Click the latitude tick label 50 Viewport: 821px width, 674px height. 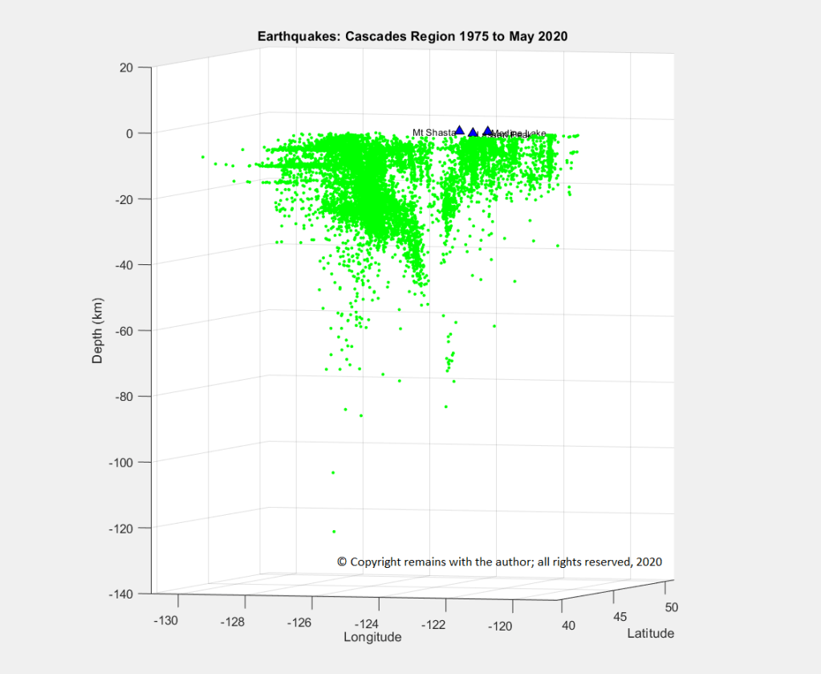672,607
